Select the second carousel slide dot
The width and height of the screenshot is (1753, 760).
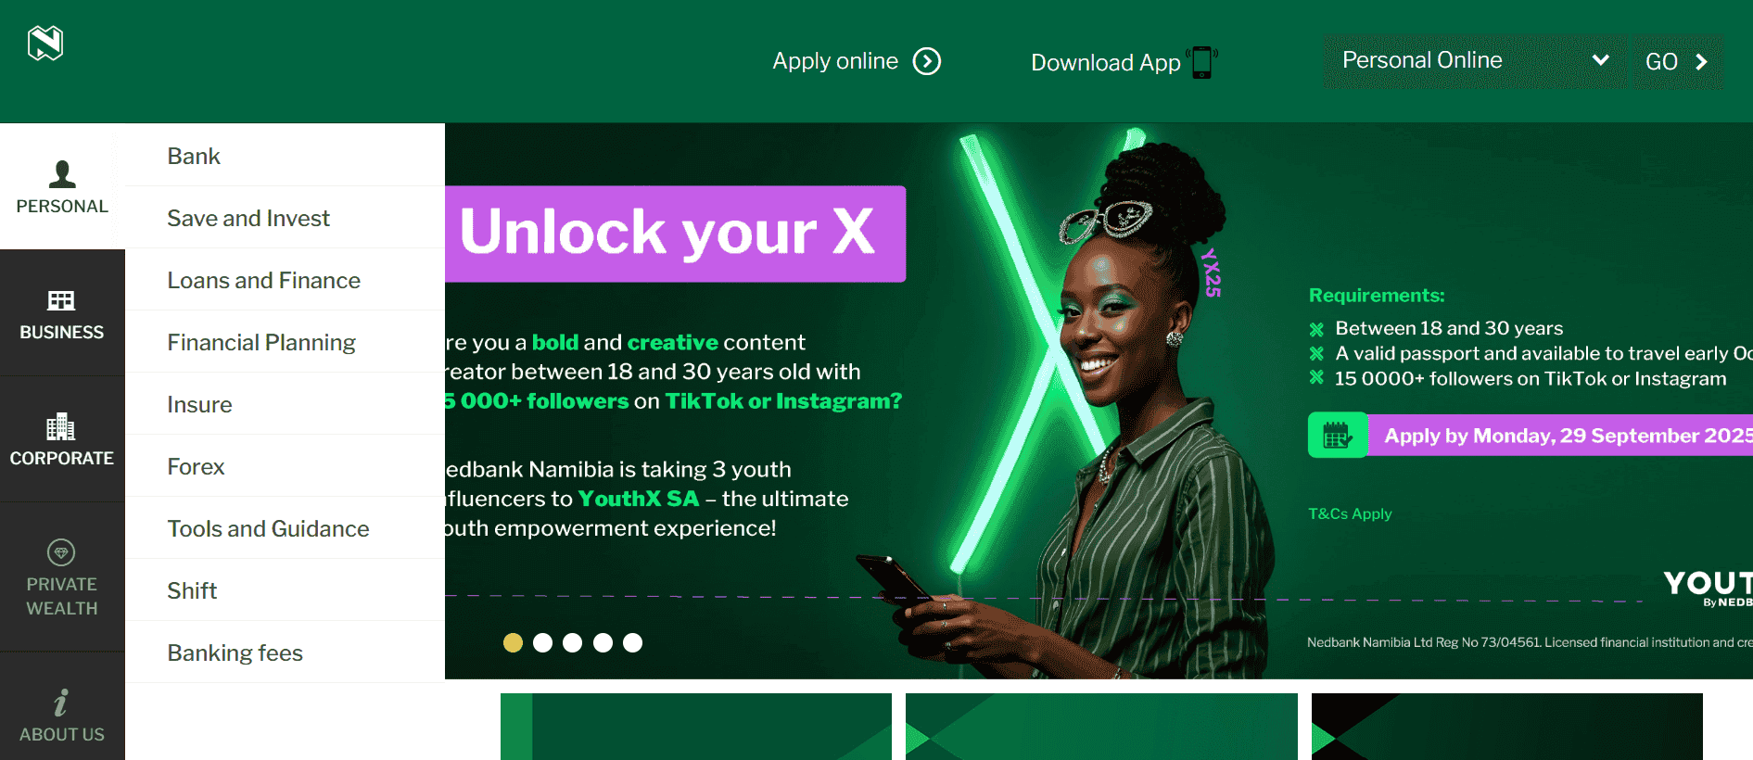tap(543, 642)
